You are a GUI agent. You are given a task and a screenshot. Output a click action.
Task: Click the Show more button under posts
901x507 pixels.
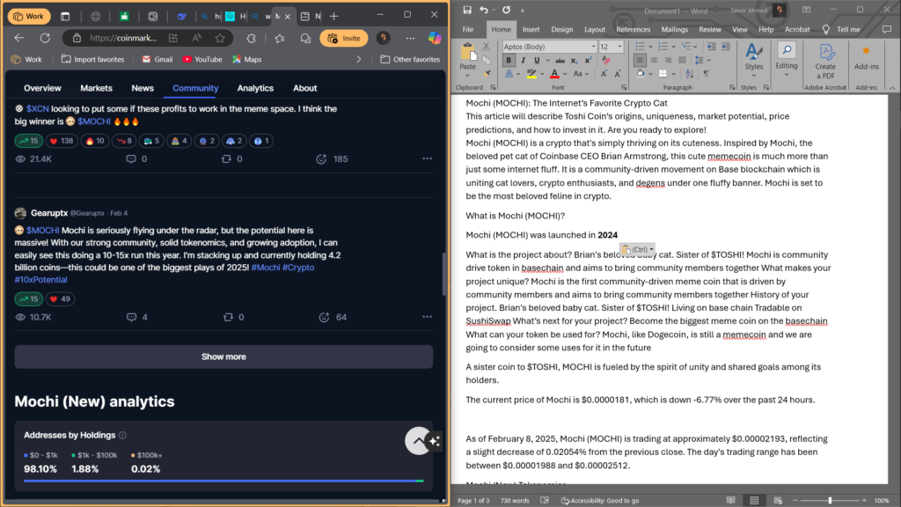tap(223, 356)
